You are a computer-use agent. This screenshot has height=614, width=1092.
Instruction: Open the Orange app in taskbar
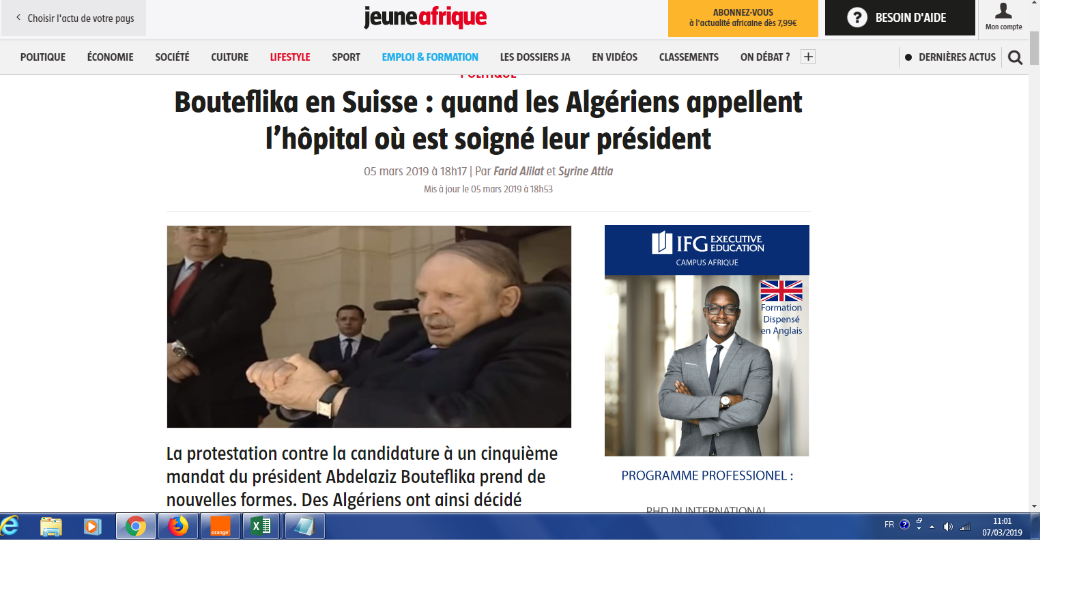click(220, 526)
